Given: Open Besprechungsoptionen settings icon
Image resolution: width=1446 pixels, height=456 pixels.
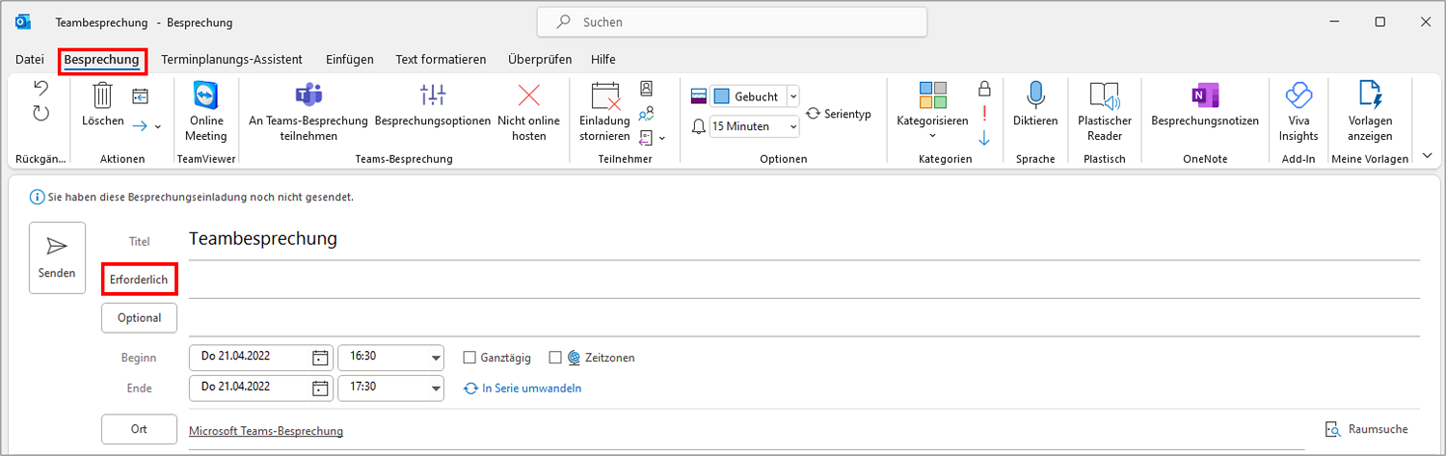Looking at the screenshot, I should click(x=433, y=94).
